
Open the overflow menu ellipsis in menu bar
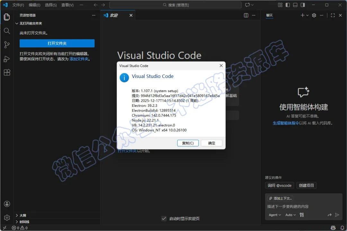[x=81, y=5]
